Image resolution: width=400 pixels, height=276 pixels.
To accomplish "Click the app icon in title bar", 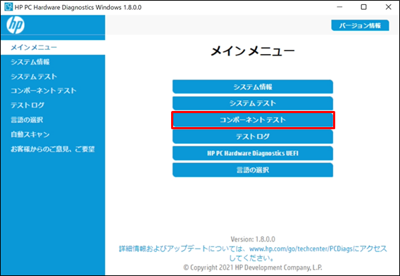I will click(x=8, y=7).
